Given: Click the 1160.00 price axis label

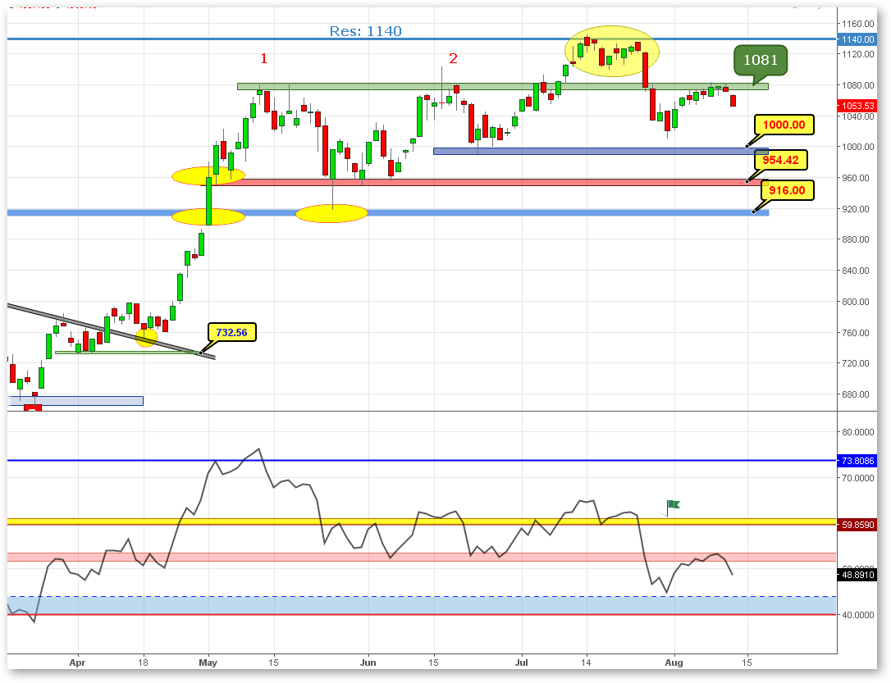Looking at the screenshot, I should [x=858, y=24].
